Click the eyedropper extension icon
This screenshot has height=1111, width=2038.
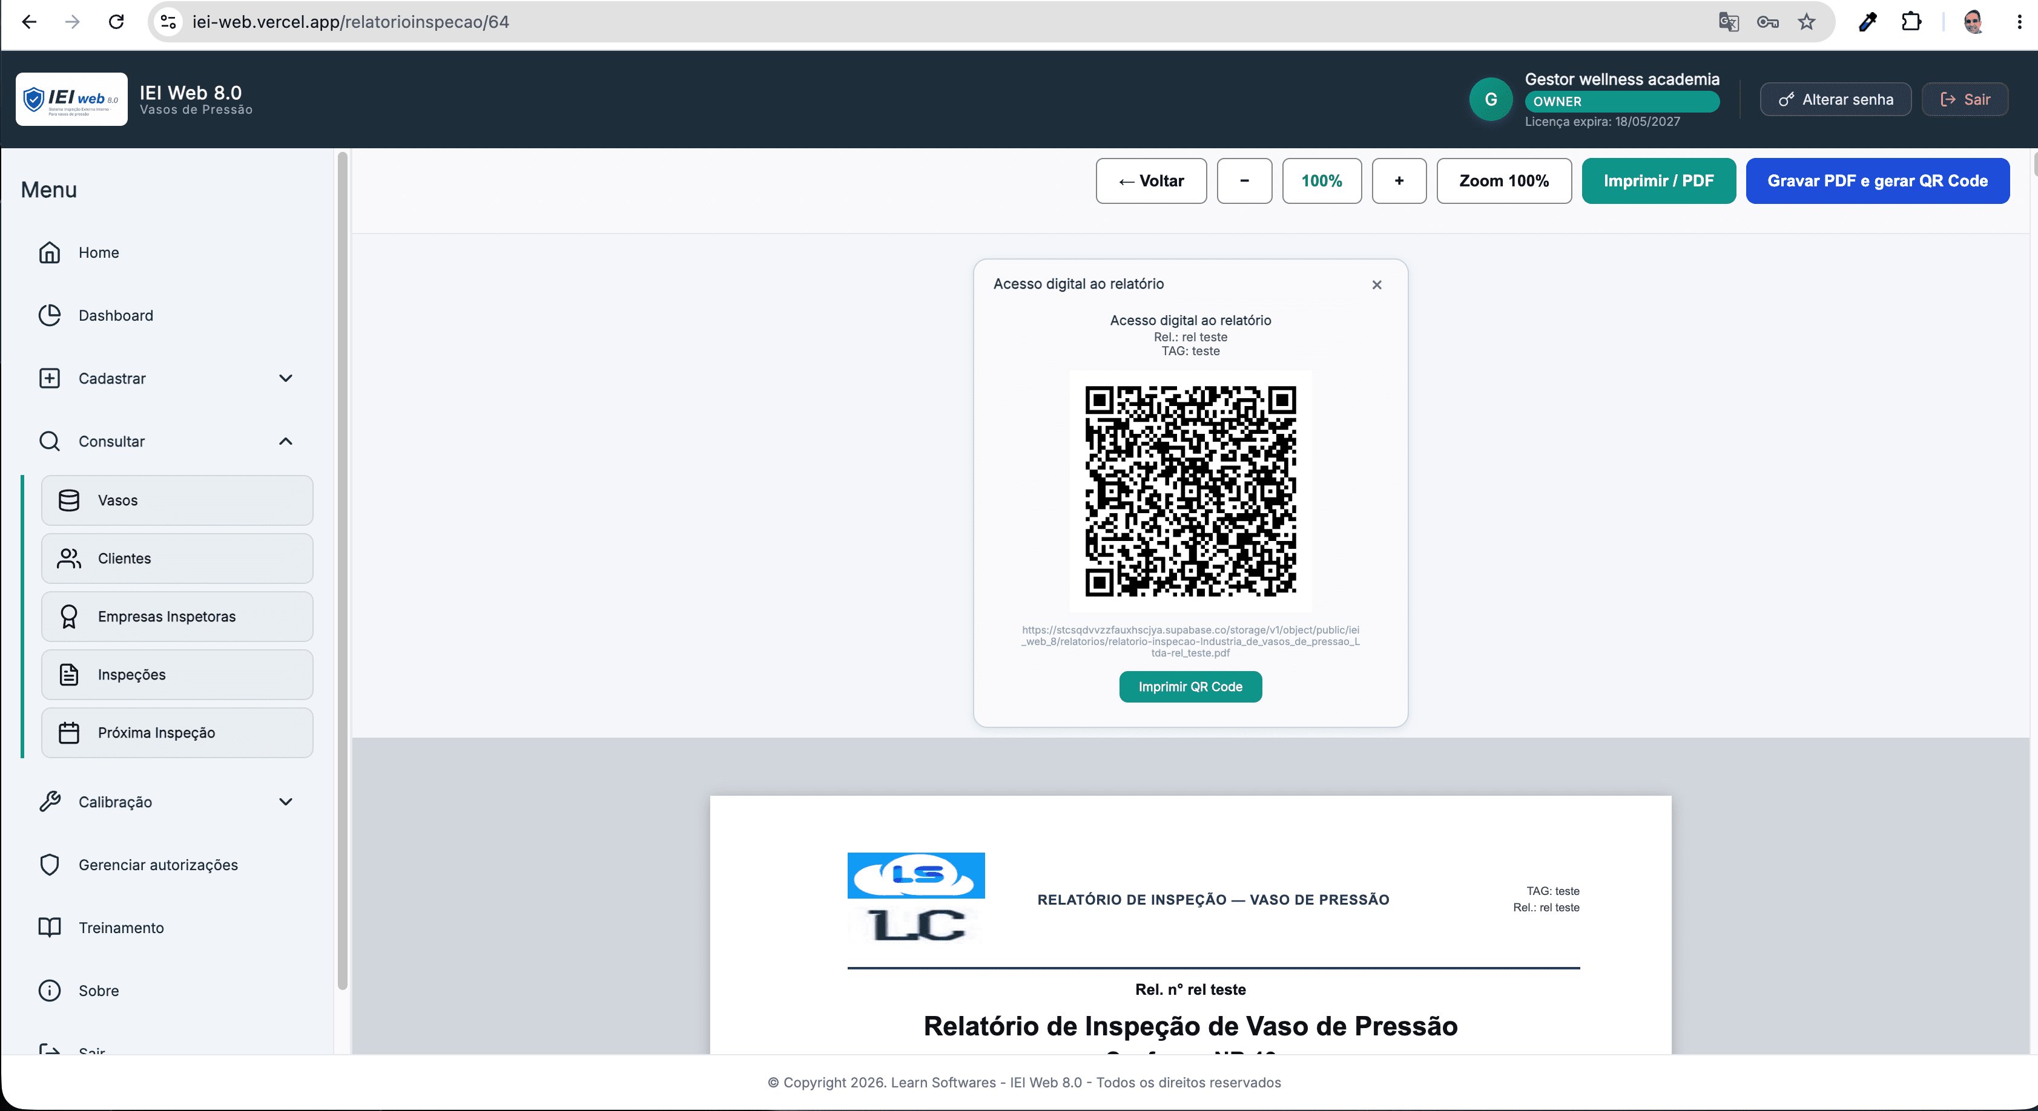pos(1868,21)
